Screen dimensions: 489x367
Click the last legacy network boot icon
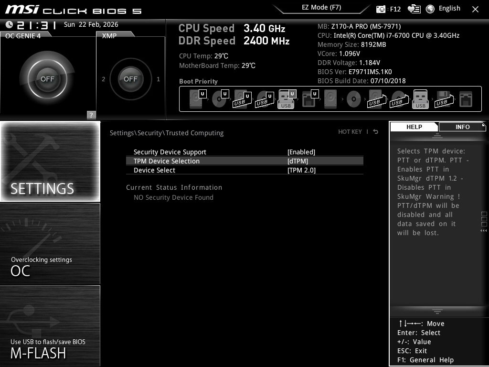(466, 99)
